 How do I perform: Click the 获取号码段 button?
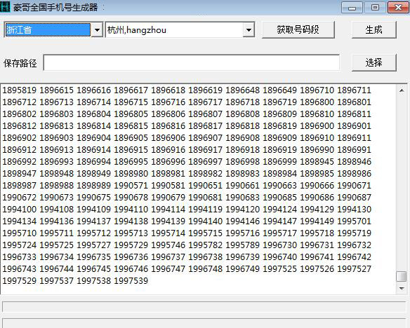click(x=298, y=29)
